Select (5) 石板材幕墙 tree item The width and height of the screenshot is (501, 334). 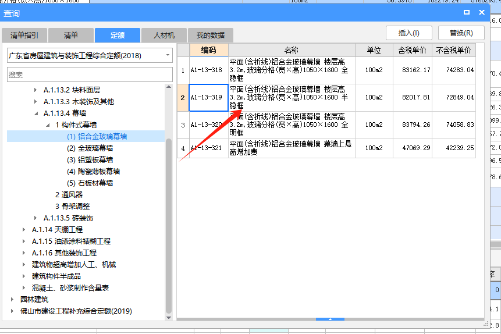[90, 183]
